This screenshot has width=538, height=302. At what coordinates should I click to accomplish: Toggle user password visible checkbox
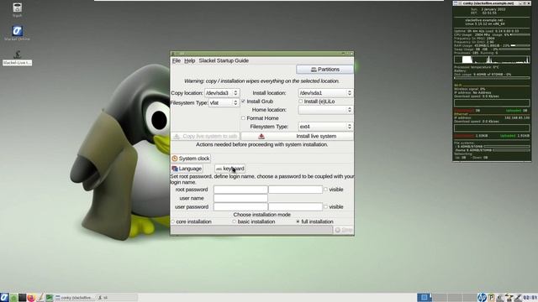point(325,207)
